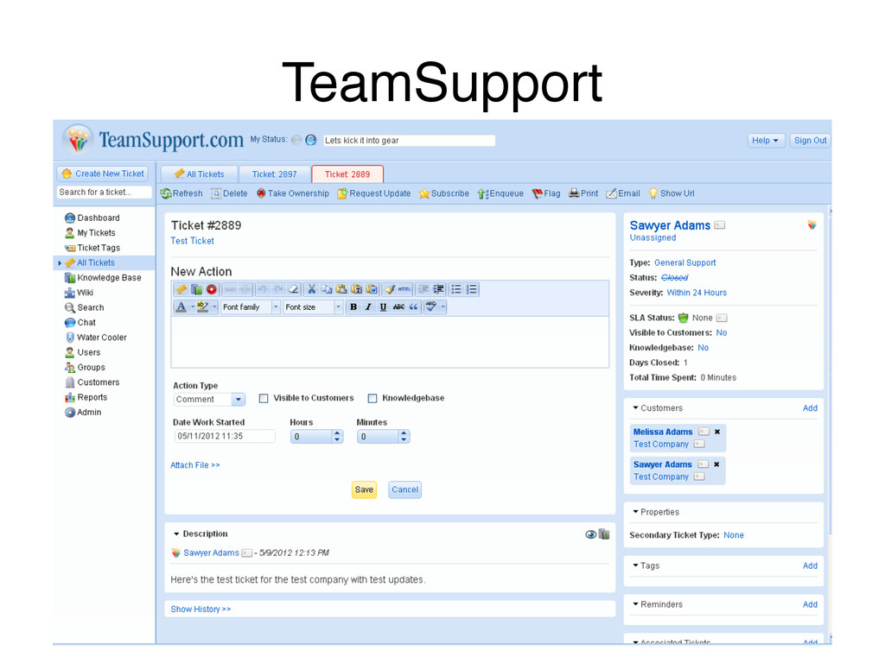Click the Sign Out button
The height and width of the screenshot is (663, 885).
(810, 141)
